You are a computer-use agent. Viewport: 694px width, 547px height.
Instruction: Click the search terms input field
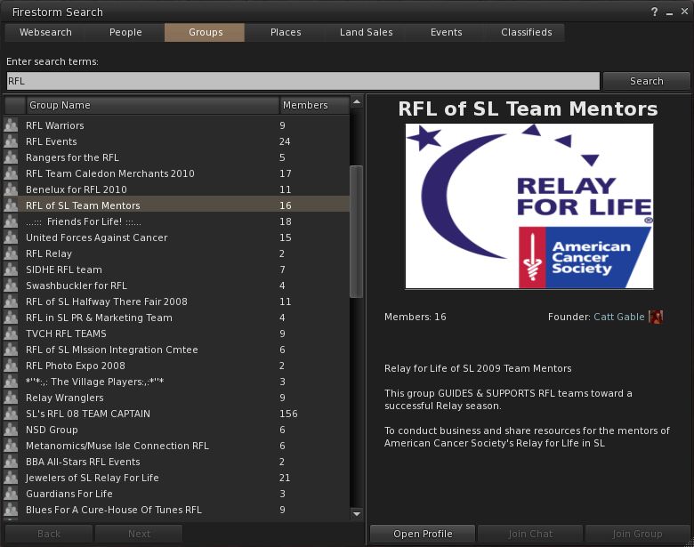[303, 81]
